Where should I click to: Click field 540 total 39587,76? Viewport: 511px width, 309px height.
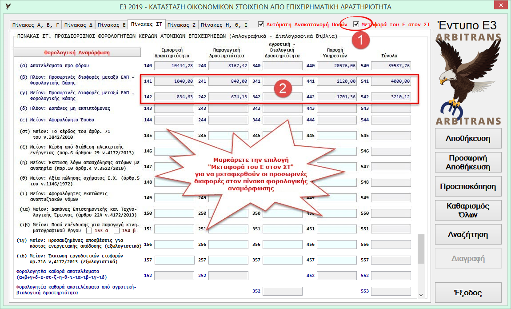click(x=391, y=66)
